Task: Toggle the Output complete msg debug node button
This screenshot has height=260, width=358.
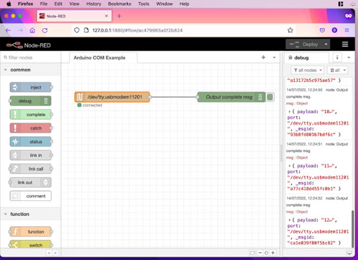Action: [270, 97]
